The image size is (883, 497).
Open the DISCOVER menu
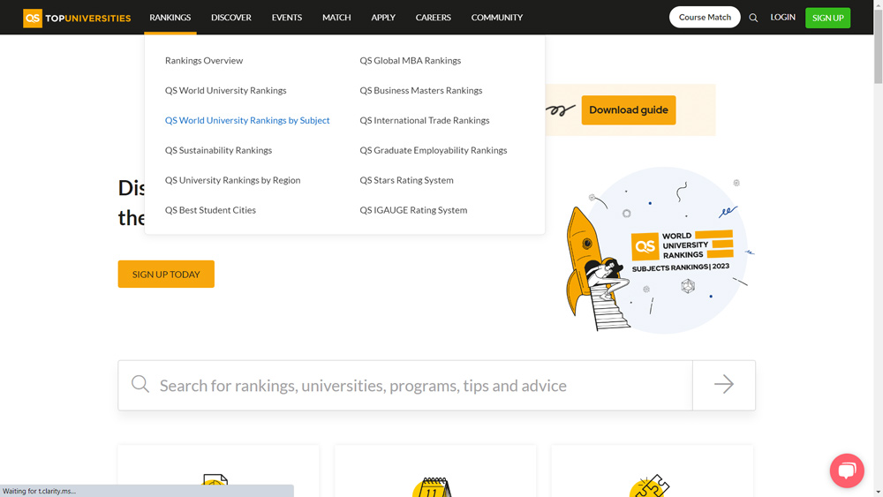click(230, 18)
